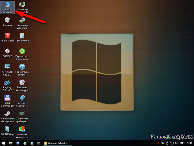Select the Установить драйвера shortcut
The image size is (194, 146).
[x=22, y=117]
